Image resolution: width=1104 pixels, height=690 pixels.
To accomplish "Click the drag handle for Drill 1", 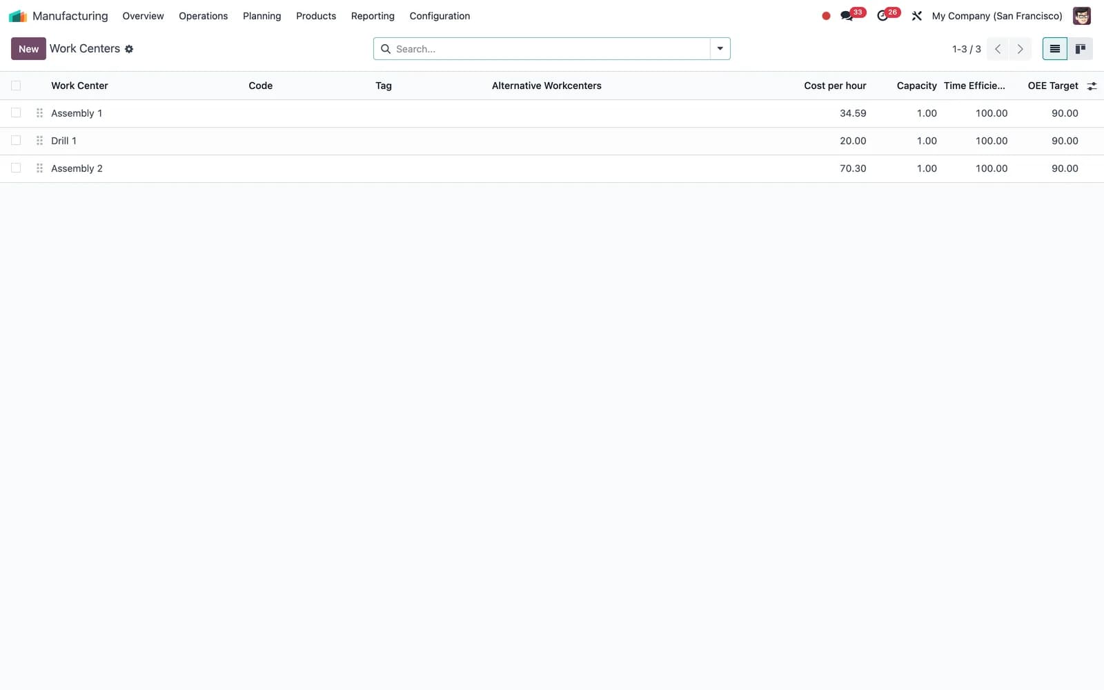I will (39, 141).
